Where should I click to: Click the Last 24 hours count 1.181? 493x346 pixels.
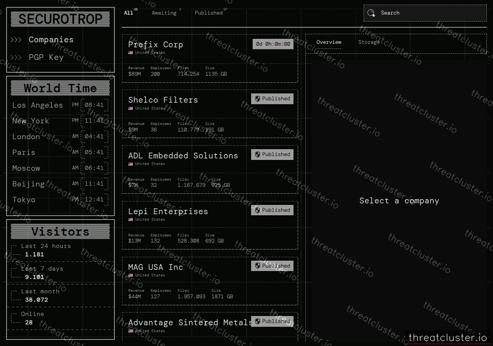coord(35,255)
